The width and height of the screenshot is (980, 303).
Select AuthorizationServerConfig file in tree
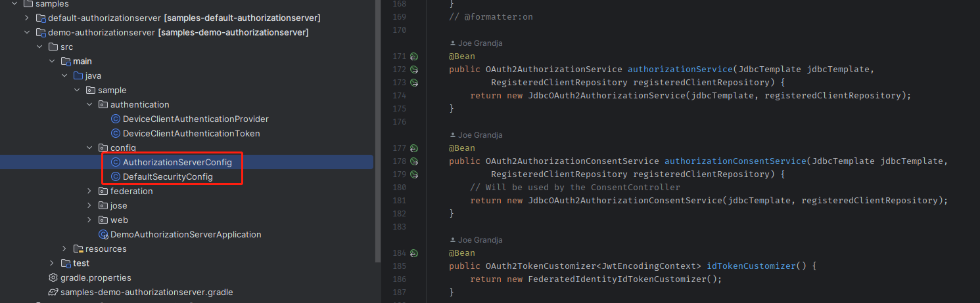177,162
